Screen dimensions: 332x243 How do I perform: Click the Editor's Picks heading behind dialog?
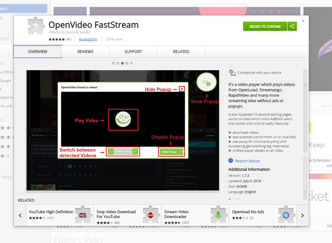click(x=78, y=239)
